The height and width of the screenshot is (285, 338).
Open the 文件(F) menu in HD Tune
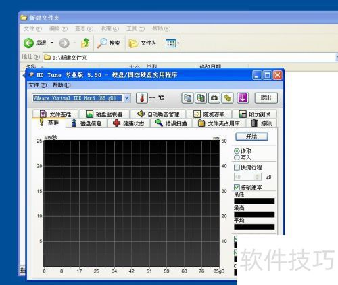coord(38,85)
